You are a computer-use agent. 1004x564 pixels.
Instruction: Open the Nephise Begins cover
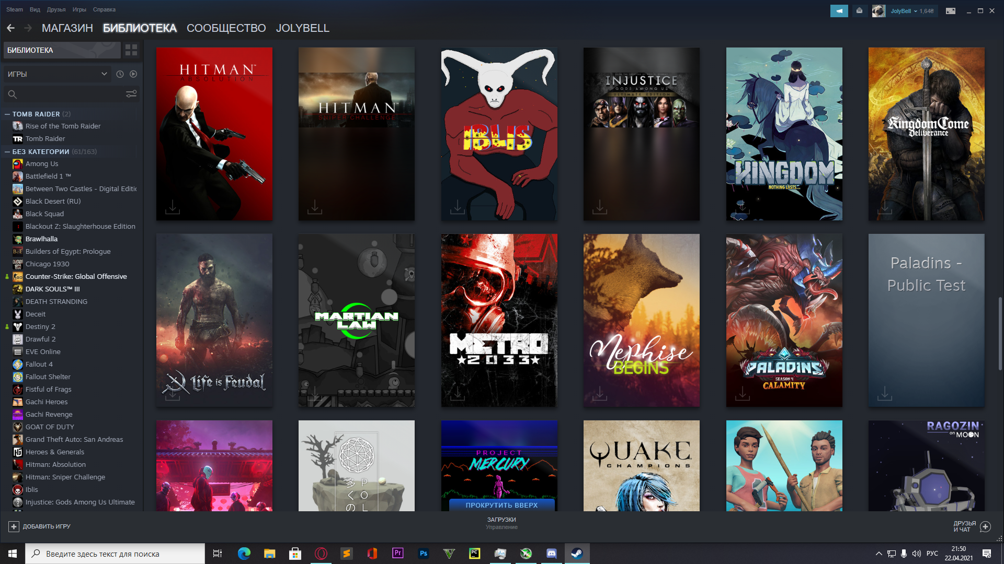(x=642, y=320)
